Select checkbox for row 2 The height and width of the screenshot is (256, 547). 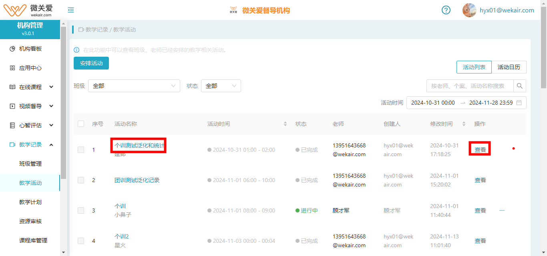(x=81, y=180)
